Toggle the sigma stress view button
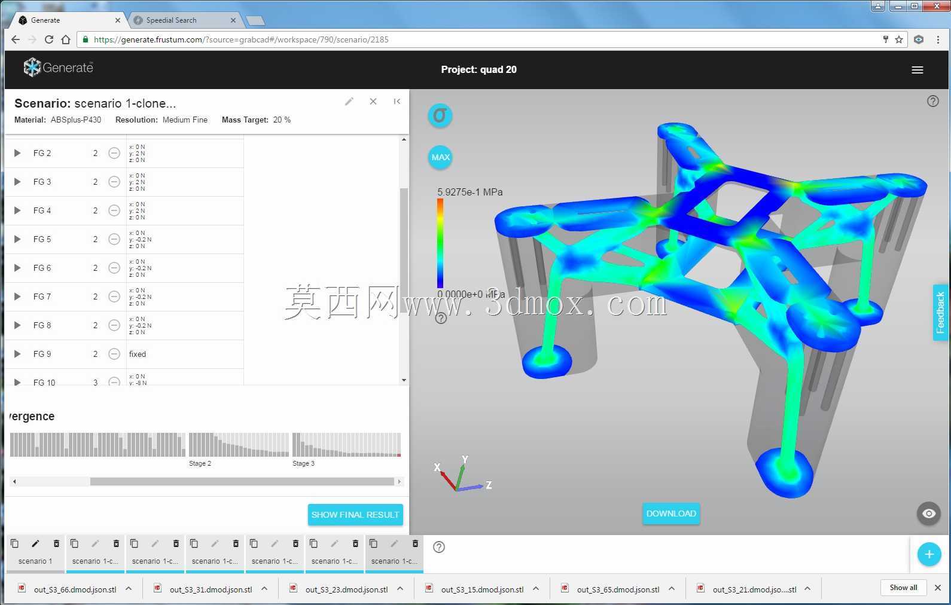Screen dimensions: 951x605 [440, 115]
